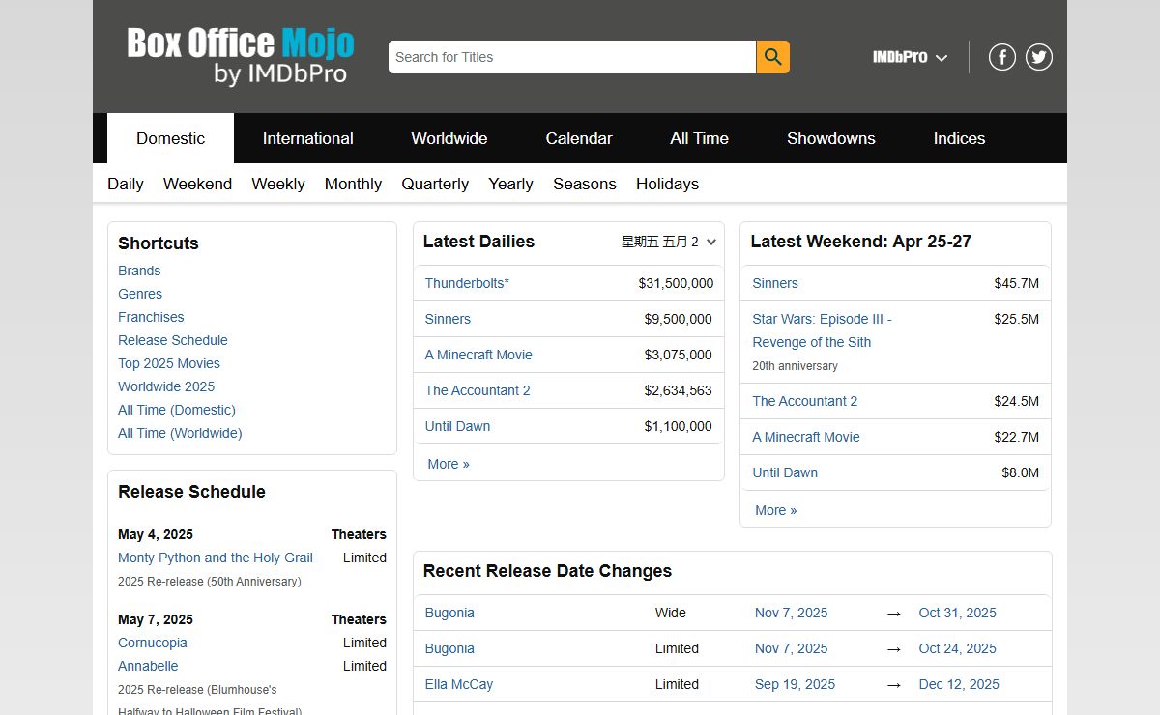Open the Cornucopia release link
Viewport: 1160px width, 715px height.
point(153,643)
